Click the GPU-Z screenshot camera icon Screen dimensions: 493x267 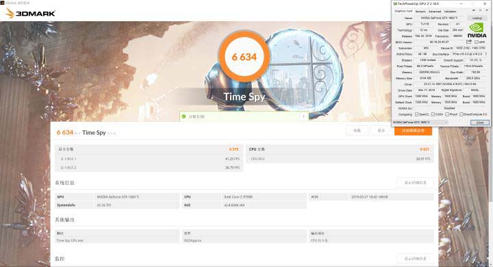tap(474, 11)
